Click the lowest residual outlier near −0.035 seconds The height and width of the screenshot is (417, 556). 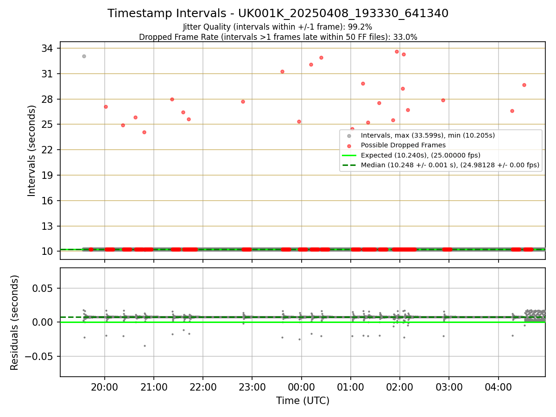145,346
